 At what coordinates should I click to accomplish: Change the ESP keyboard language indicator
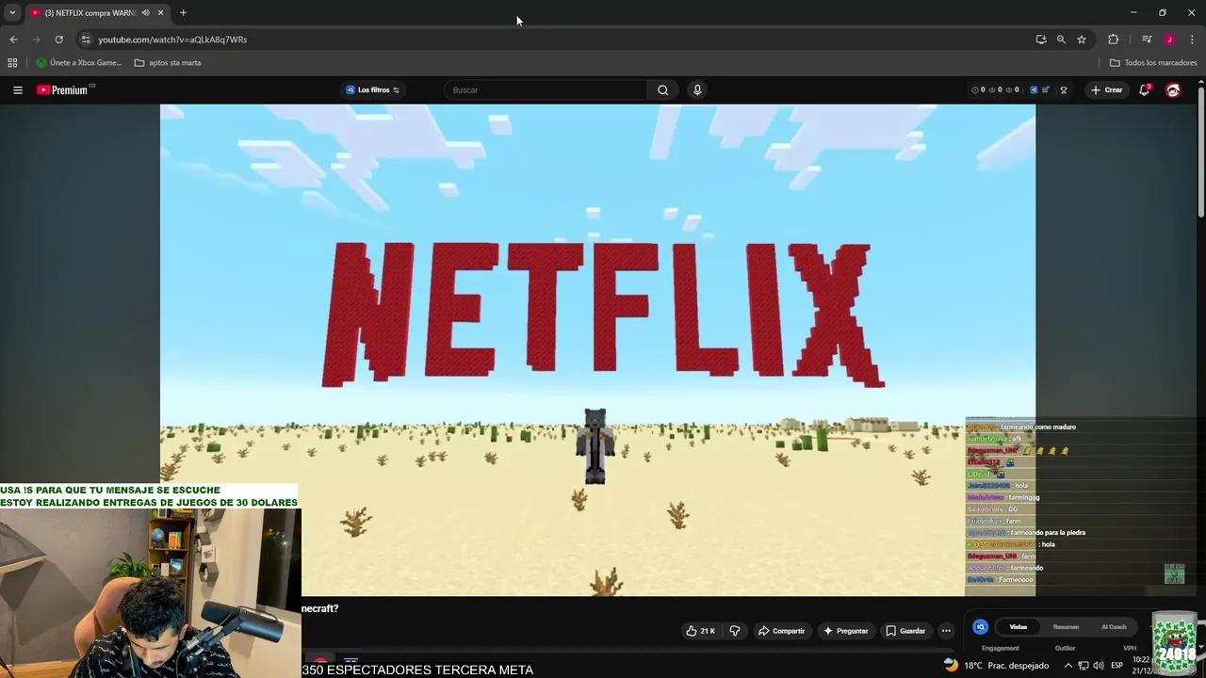point(1116,665)
